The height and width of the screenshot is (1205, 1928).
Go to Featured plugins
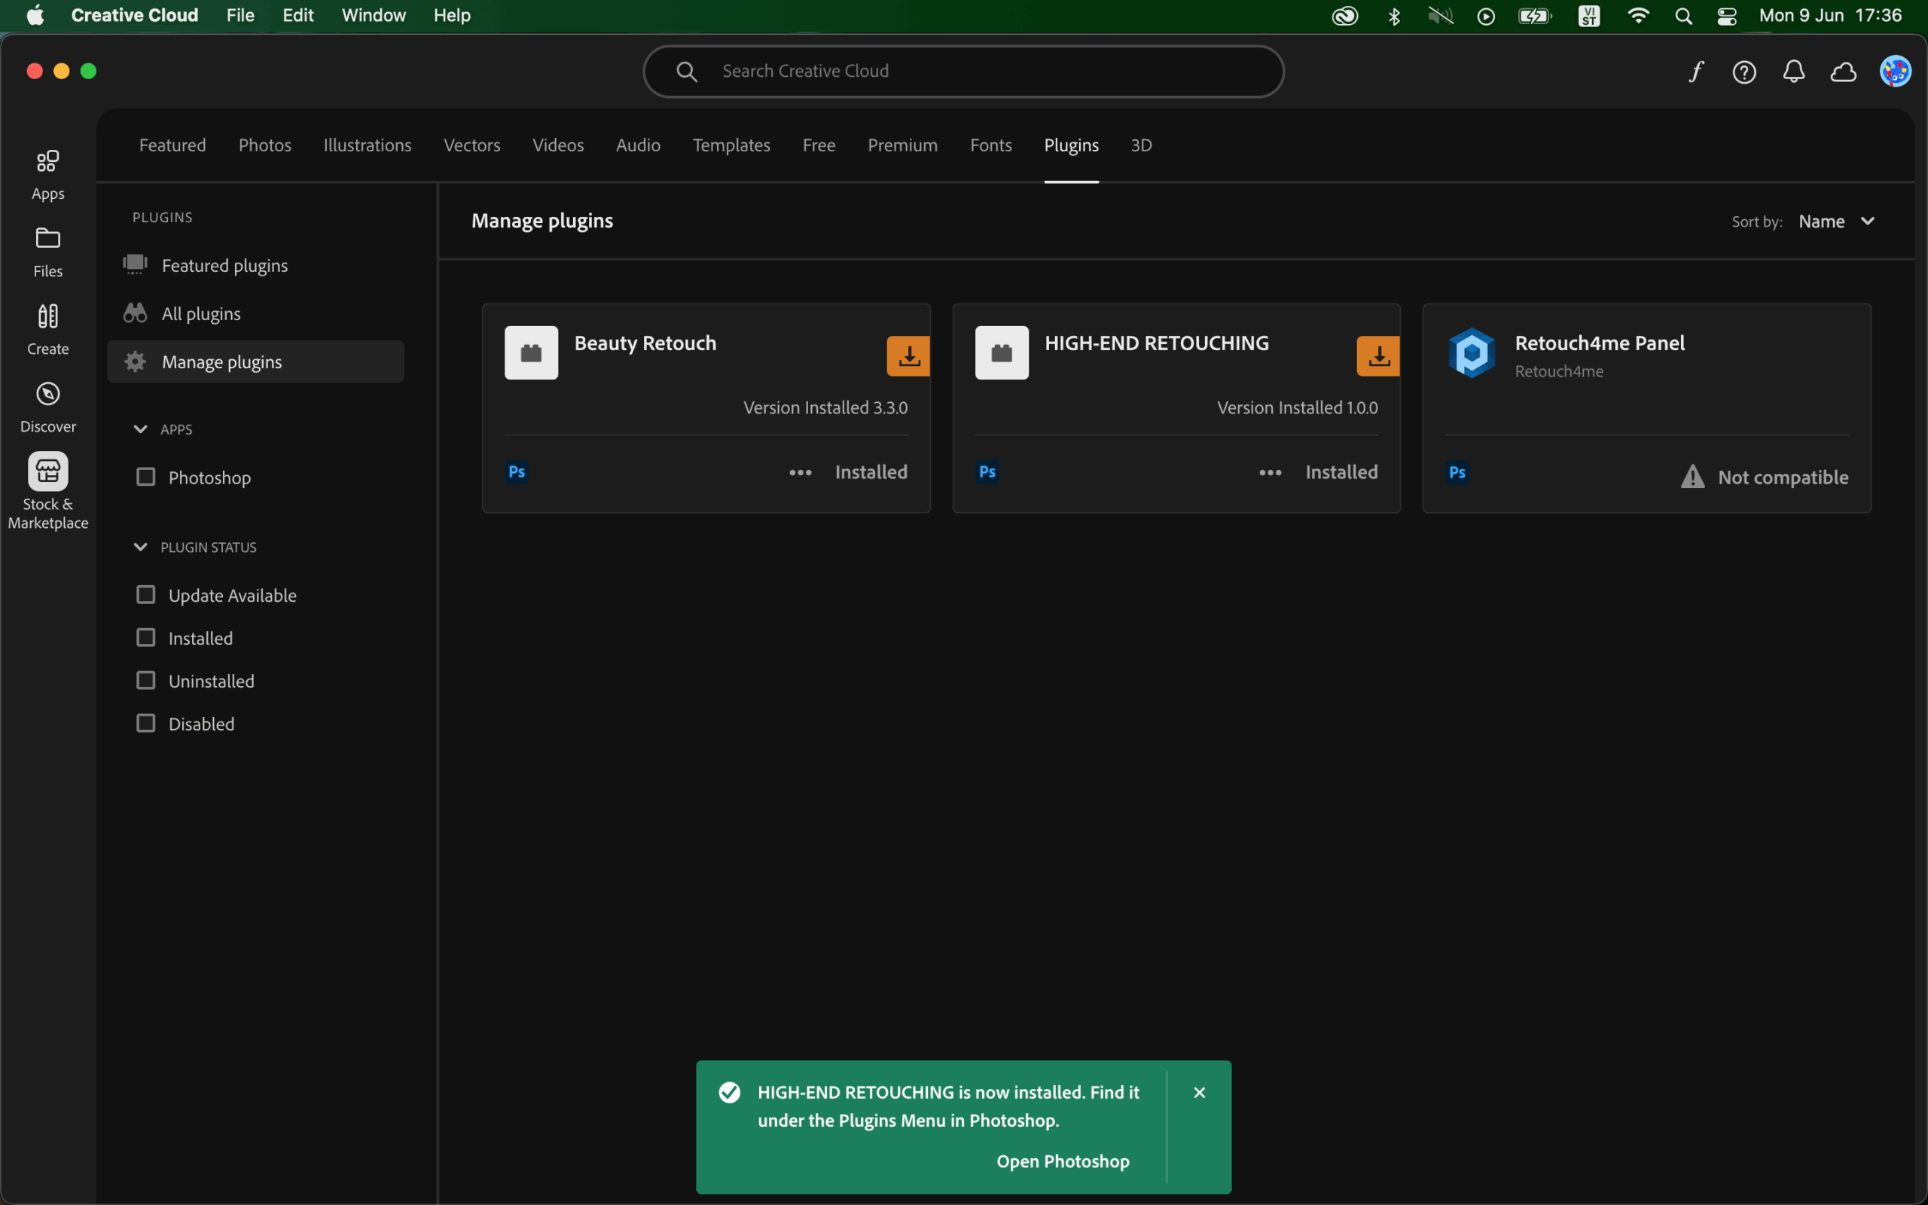[255, 265]
